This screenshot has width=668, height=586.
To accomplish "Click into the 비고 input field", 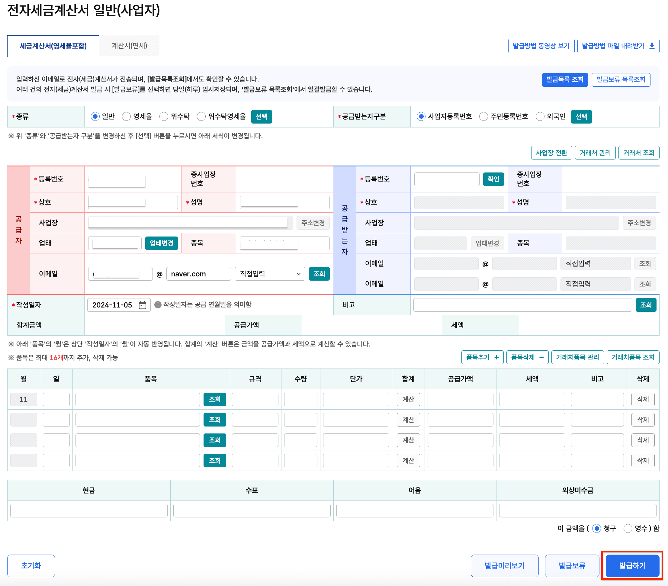I will [522, 305].
